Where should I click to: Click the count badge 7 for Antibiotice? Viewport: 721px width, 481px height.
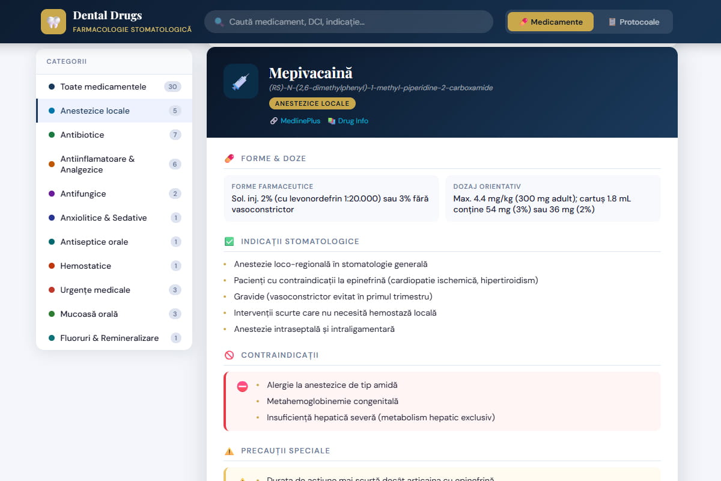pos(175,135)
